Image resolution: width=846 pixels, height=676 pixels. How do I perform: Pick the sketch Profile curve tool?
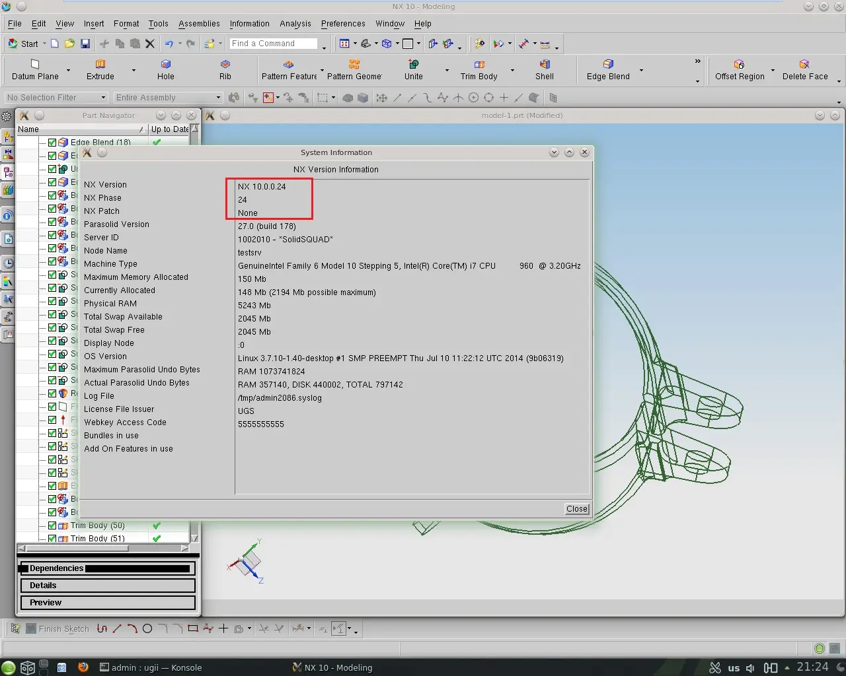[102, 628]
